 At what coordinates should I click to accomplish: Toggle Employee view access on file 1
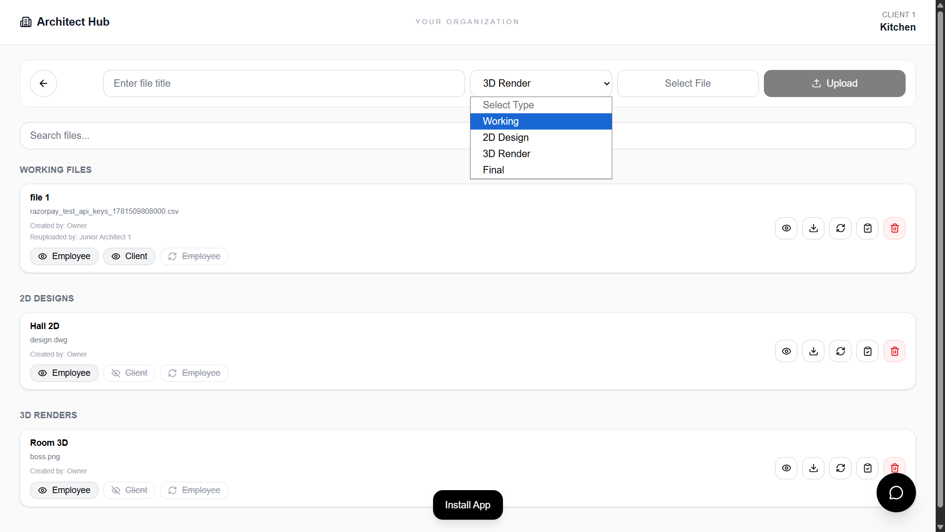click(x=64, y=256)
